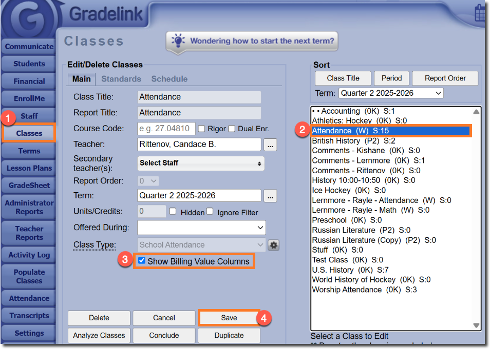
Task: Click the Duplicate button
Action: [x=229, y=335]
